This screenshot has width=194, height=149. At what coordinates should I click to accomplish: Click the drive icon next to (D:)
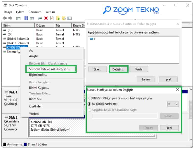pyautogui.click(x=4, y=34)
